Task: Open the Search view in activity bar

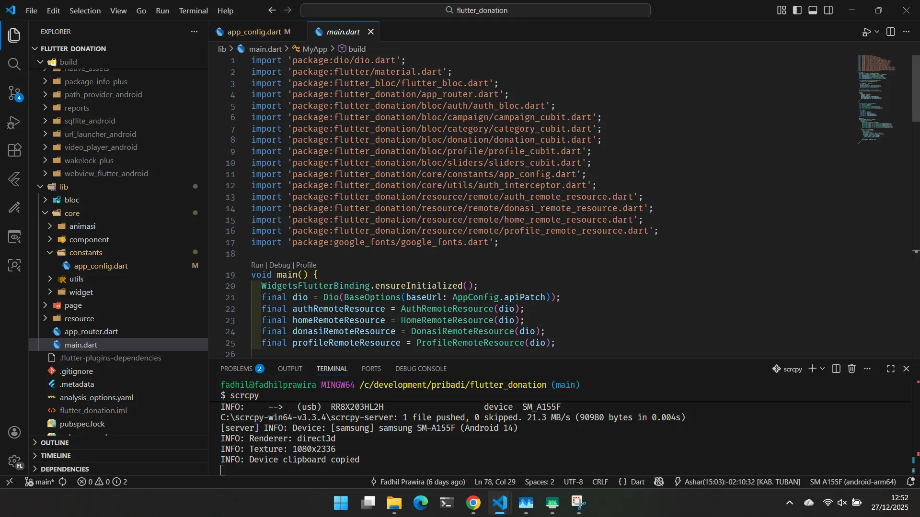Action: pos(14,64)
